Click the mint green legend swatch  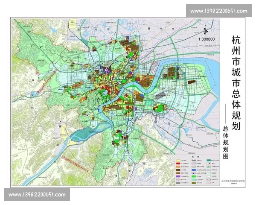(194, 180)
